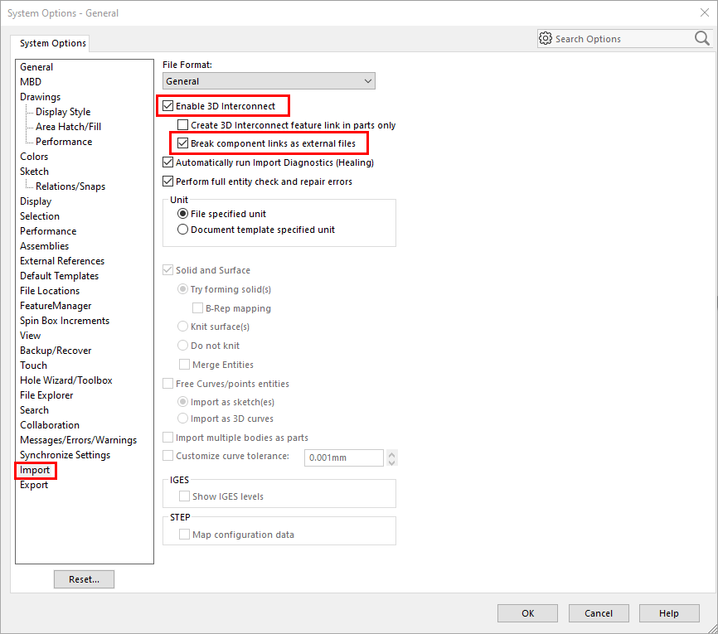Confirm settings with OK button
The image size is (718, 634).
pos(527,613)
